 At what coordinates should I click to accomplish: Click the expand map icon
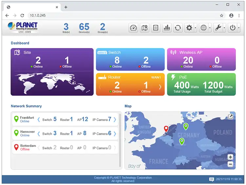231,117
